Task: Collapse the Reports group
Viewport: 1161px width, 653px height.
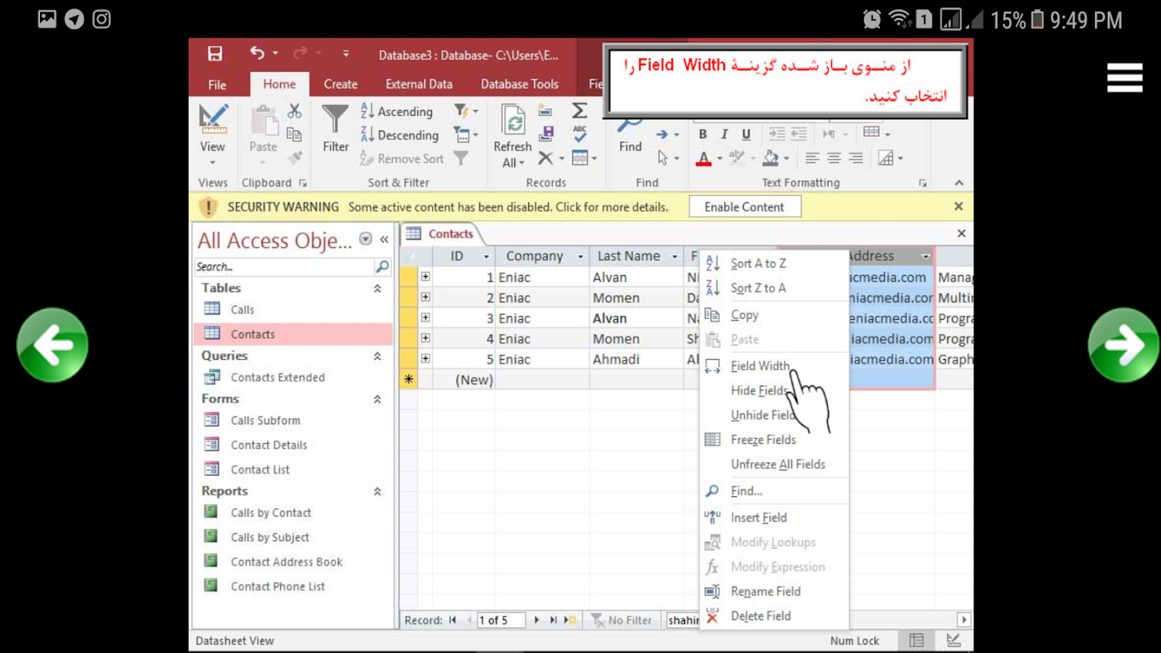Action: (377, 491)
